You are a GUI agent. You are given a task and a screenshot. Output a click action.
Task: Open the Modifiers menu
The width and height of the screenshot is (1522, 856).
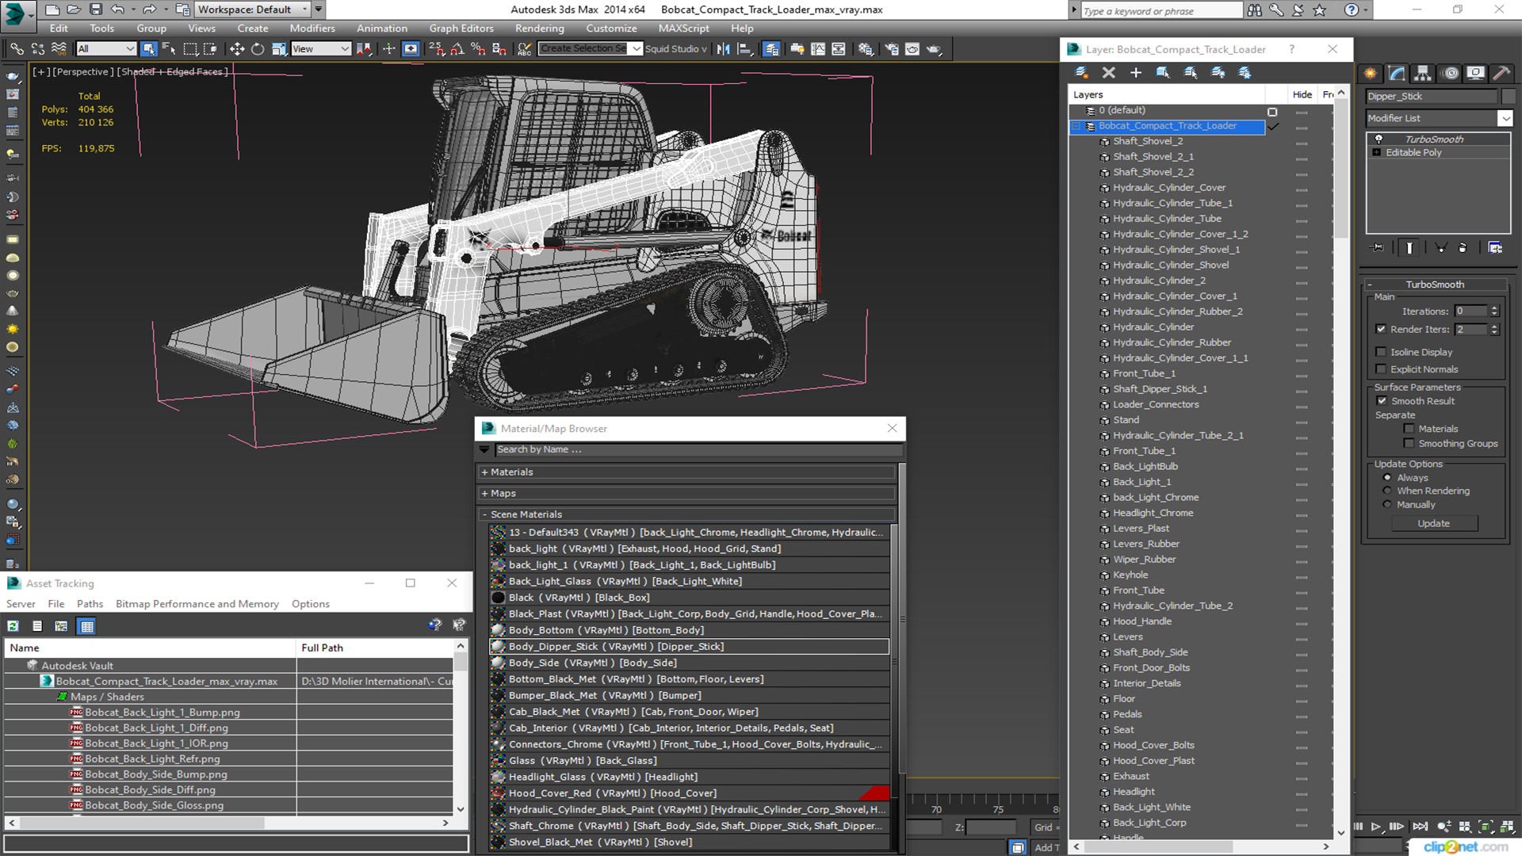[312, 29]
